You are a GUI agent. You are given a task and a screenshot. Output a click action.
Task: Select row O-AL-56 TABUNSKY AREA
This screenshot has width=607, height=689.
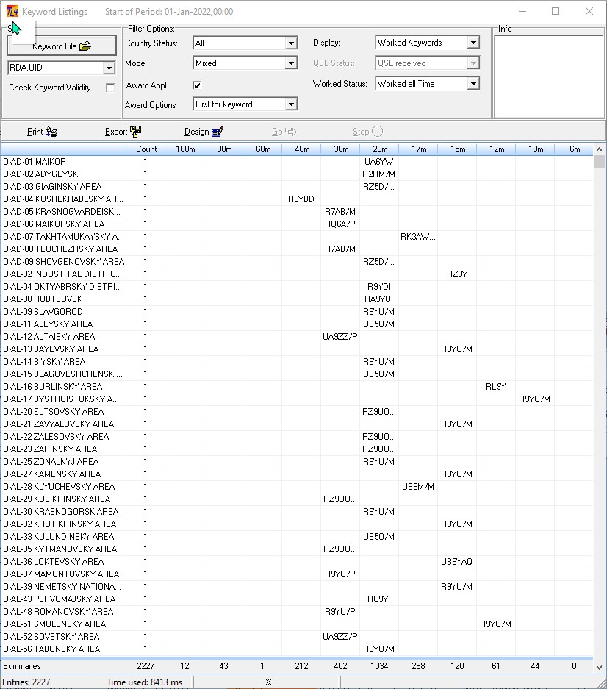point(297,649)
